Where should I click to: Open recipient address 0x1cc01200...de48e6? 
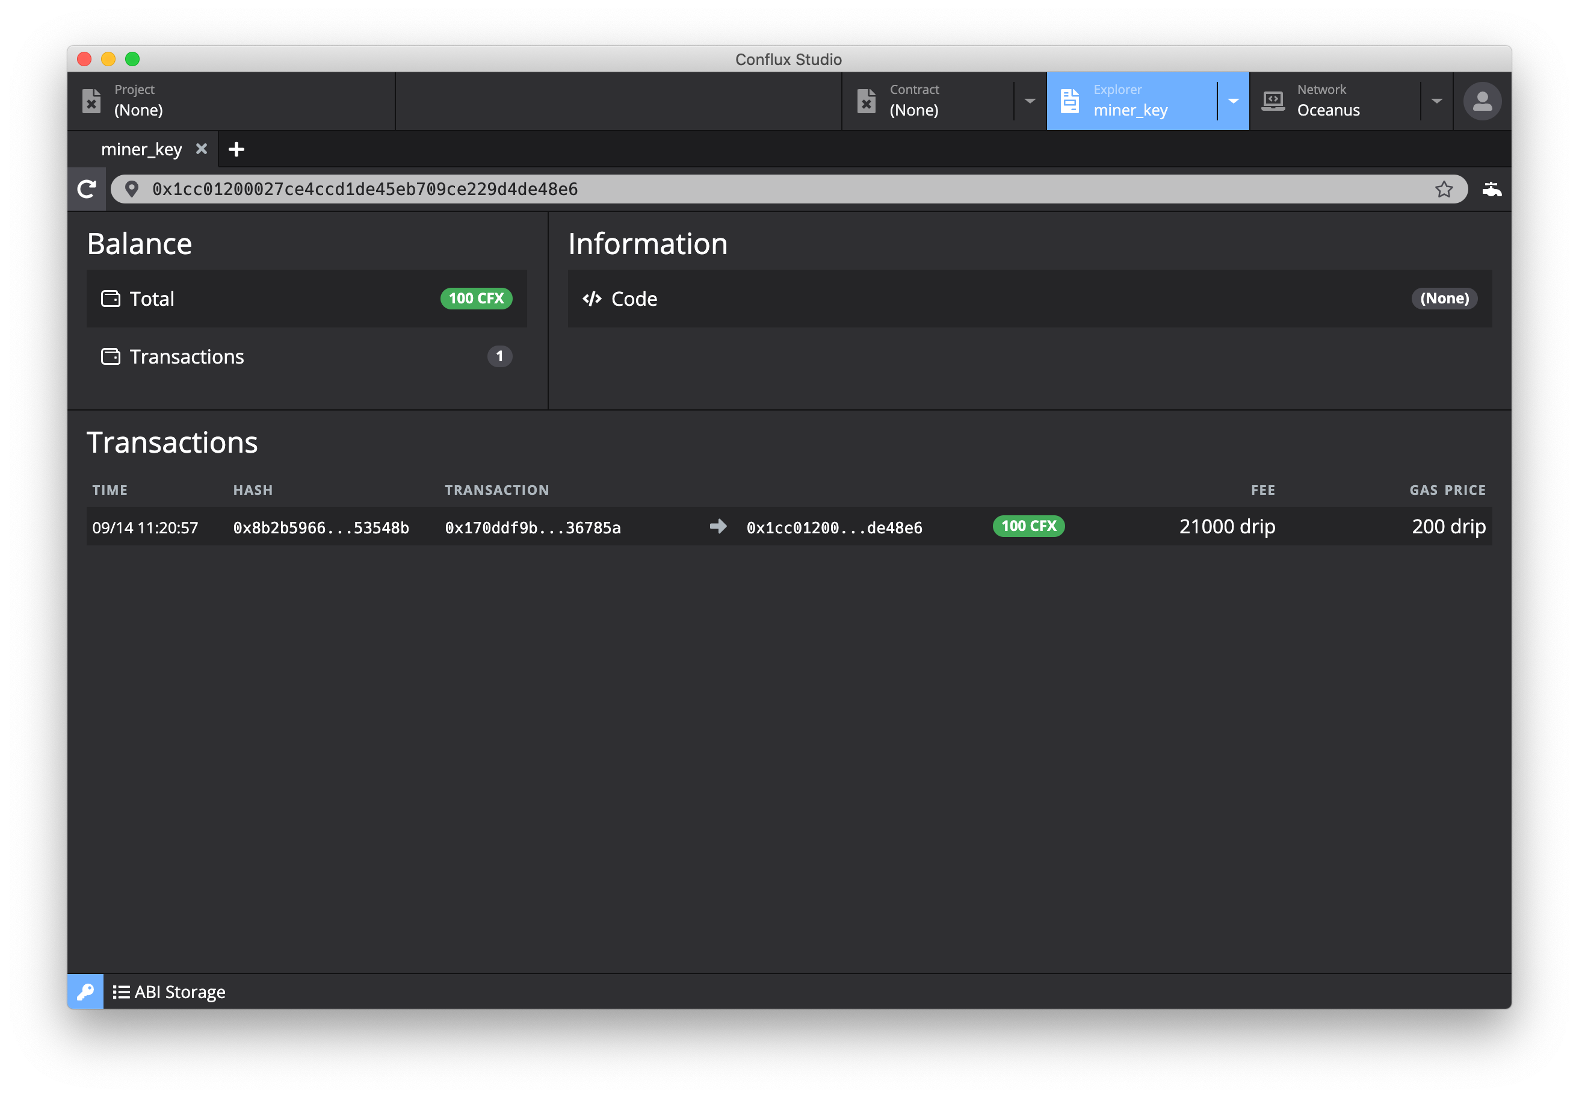point(834,528)
